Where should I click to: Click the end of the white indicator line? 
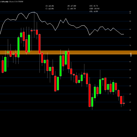(124, 34)
